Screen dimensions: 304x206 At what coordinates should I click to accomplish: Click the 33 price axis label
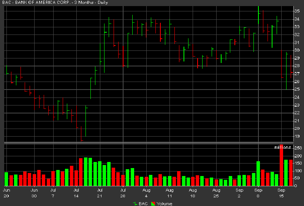coord(297,27)
